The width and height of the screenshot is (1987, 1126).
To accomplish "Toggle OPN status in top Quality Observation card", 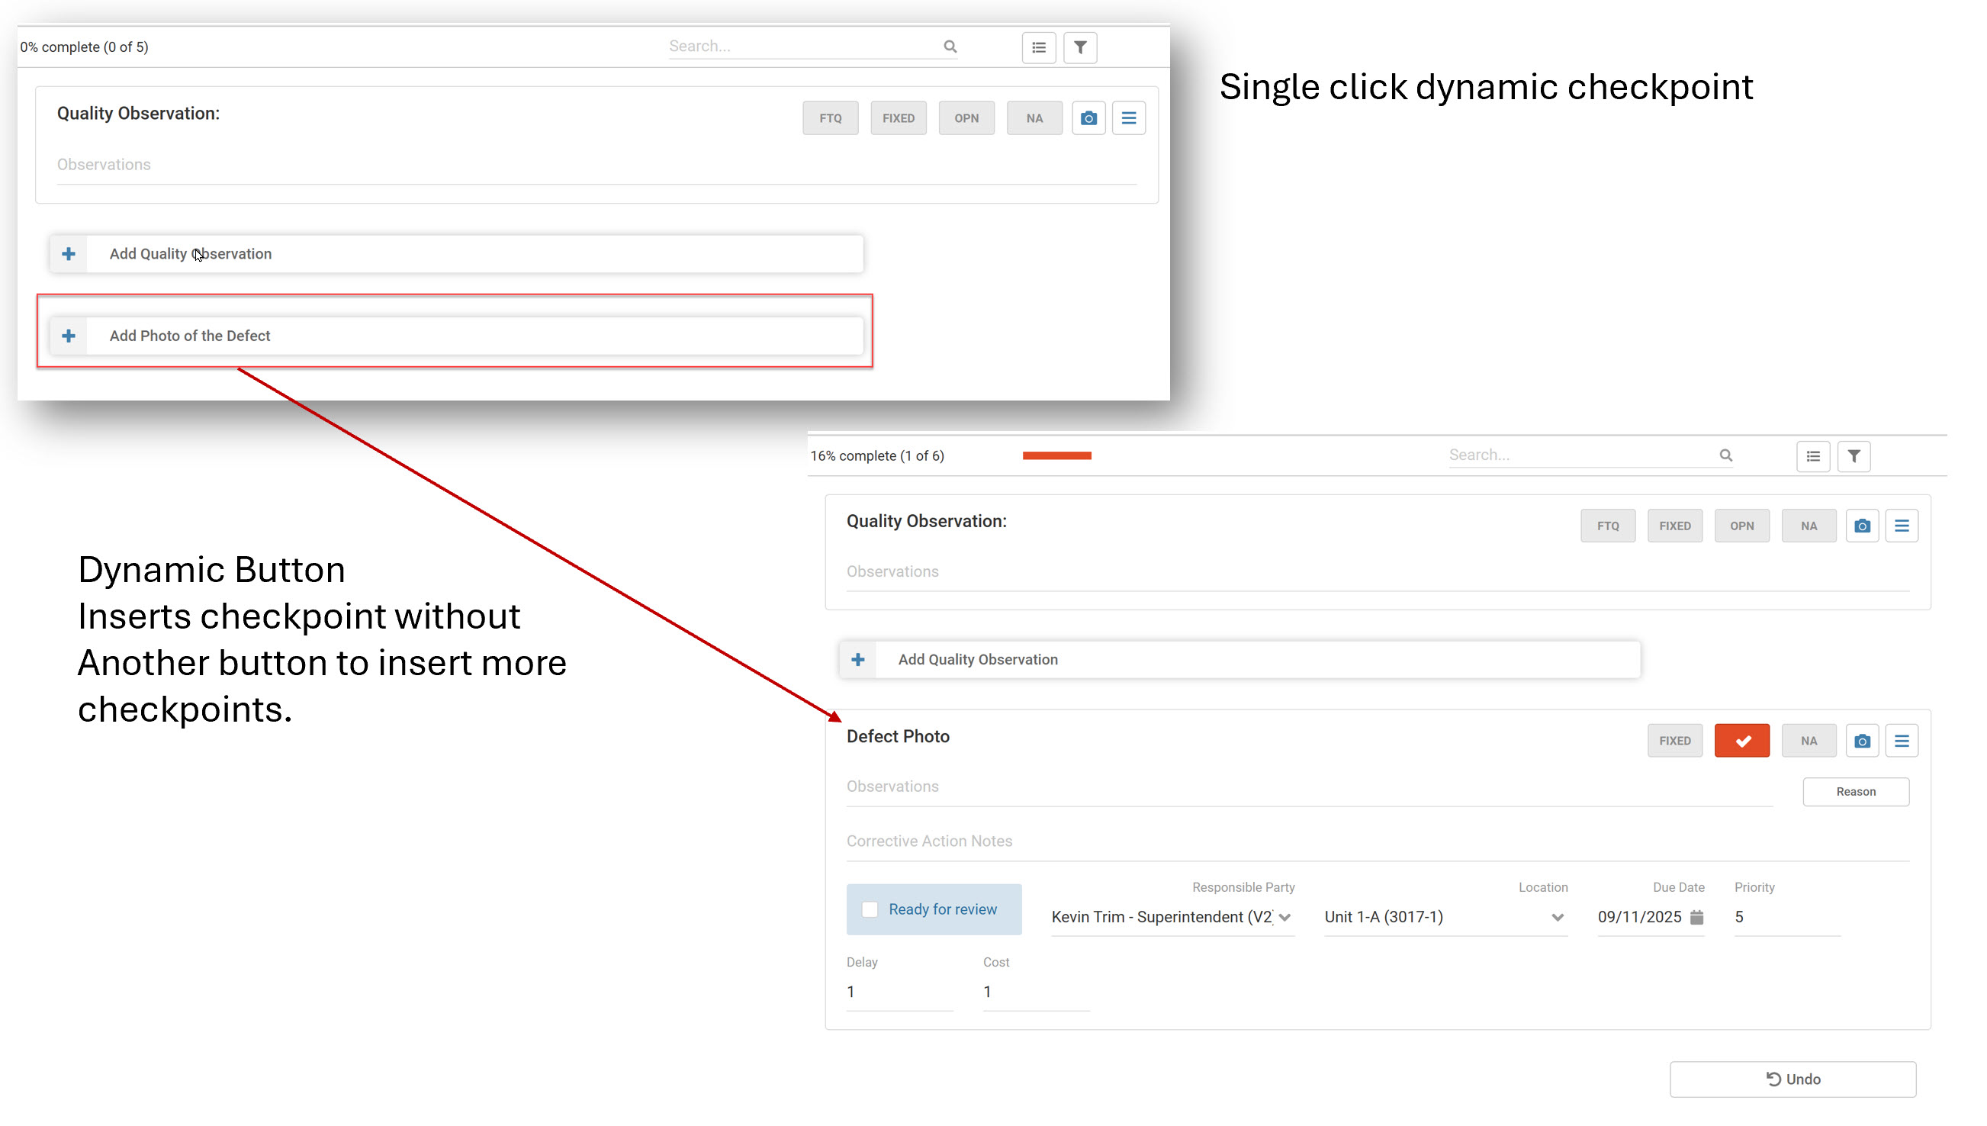I will pos(966,118).
